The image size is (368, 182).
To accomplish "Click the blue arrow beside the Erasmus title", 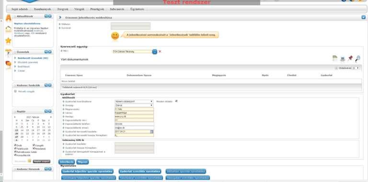I will (x=60, y=18).
